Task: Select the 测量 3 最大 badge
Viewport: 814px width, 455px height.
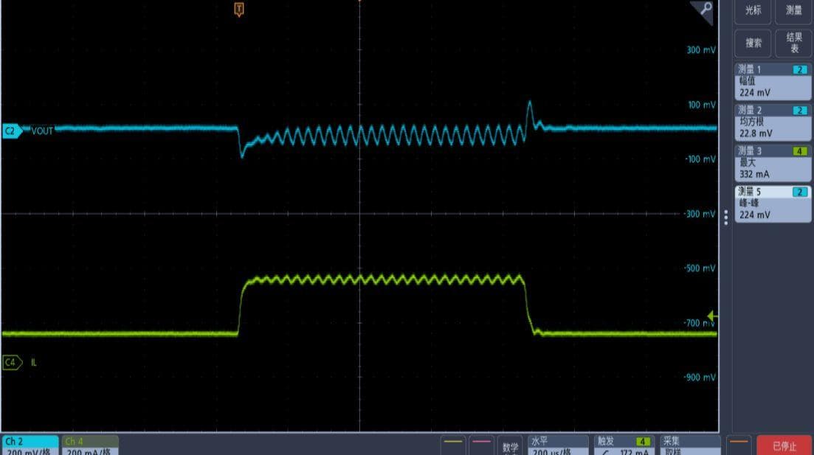Action: (773, 163)
